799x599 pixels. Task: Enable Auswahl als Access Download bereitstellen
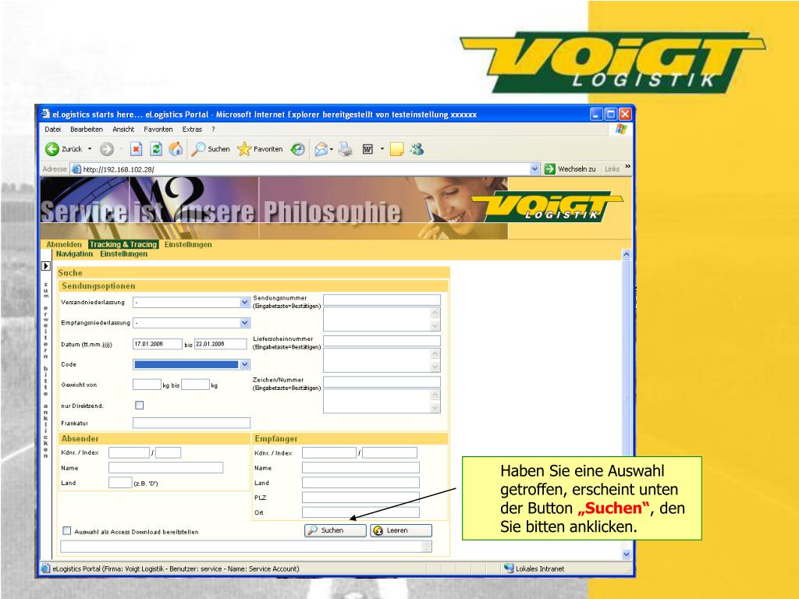pos(67,530)
